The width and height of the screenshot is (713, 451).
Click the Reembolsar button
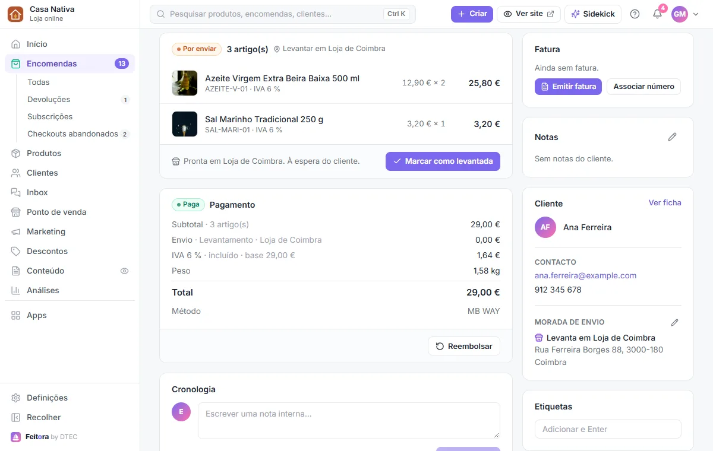464,346
